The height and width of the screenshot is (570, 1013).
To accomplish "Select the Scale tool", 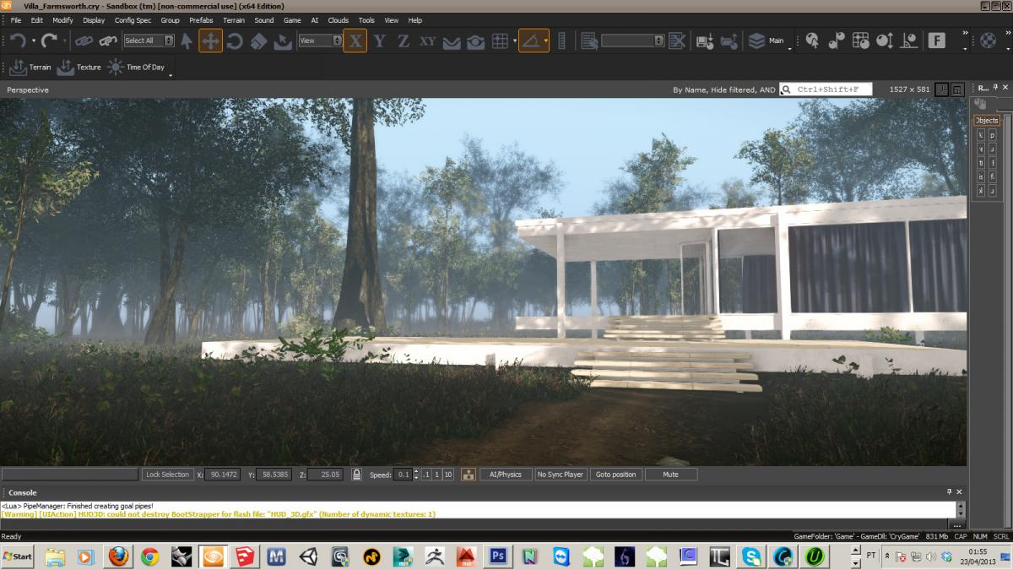I will click(x=258, y=40).
